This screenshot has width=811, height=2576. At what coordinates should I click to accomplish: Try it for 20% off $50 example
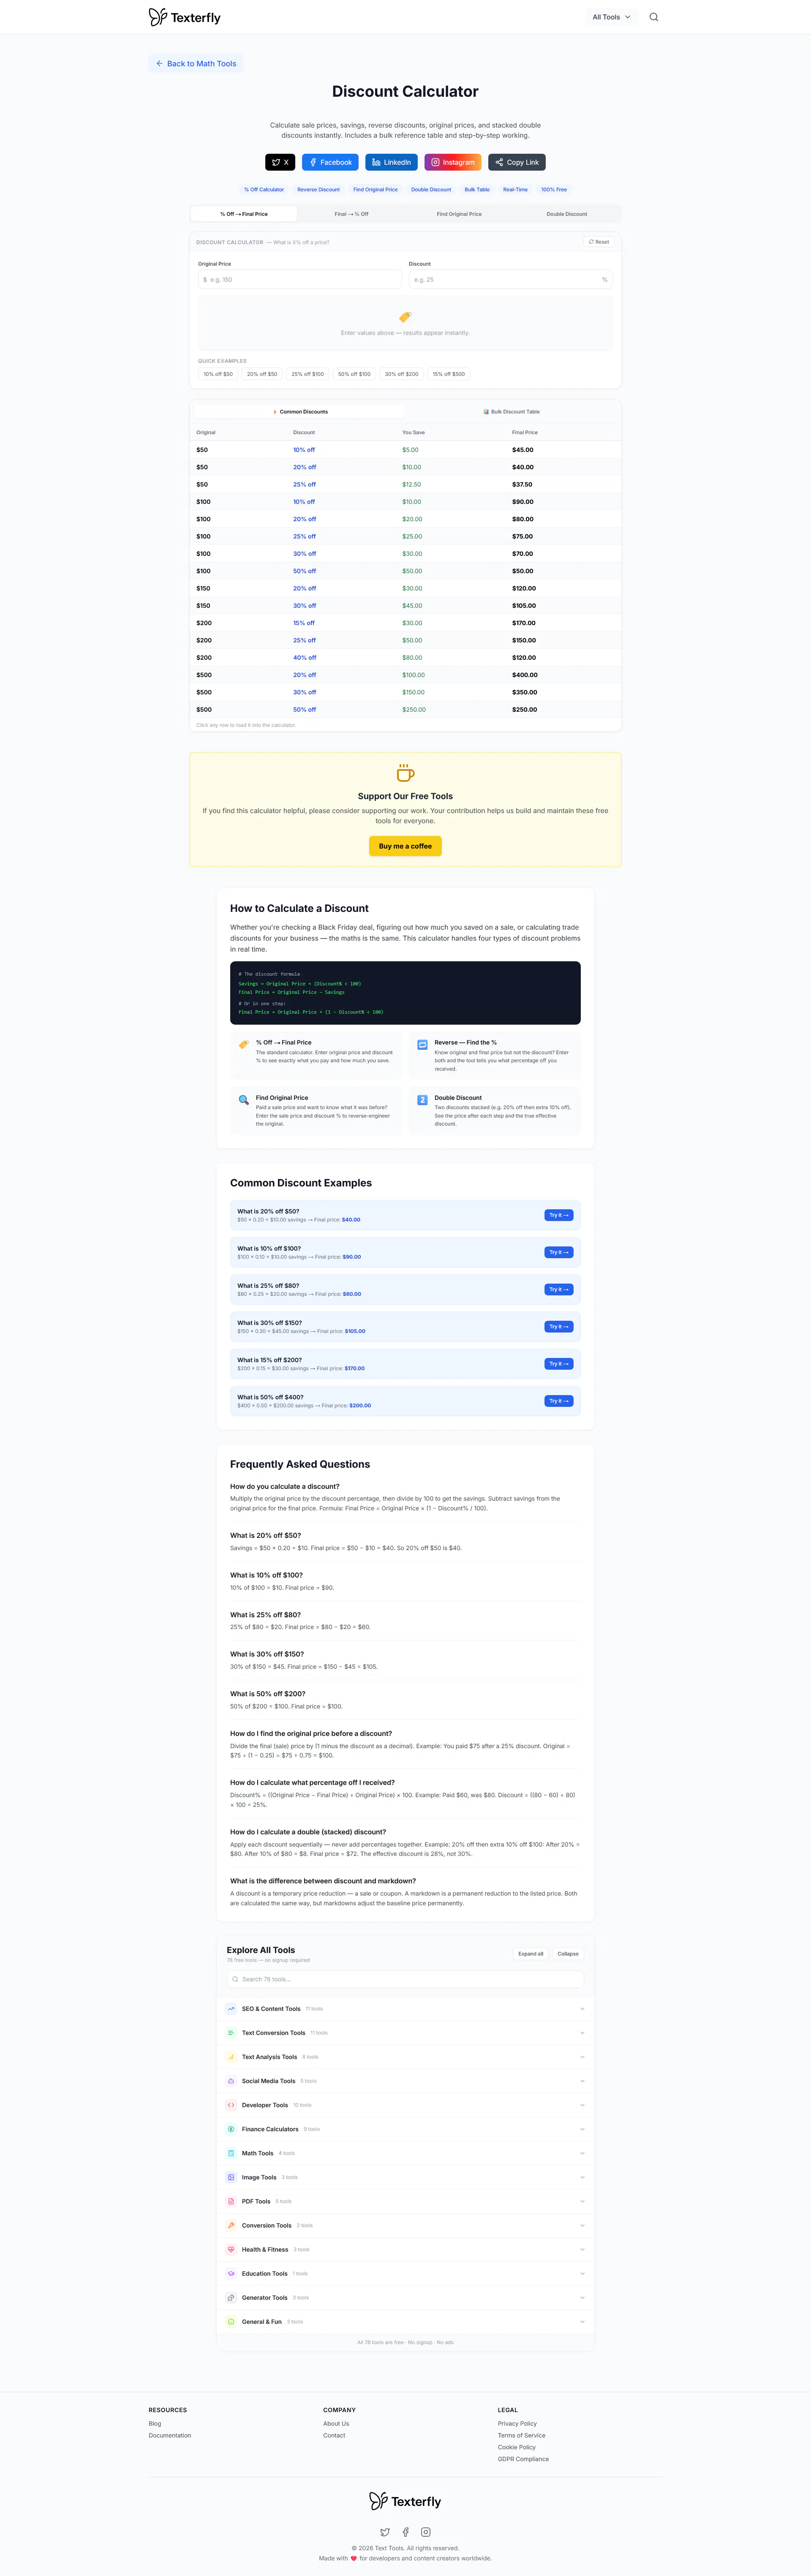pyautogui.click(x=559, y=1215)
